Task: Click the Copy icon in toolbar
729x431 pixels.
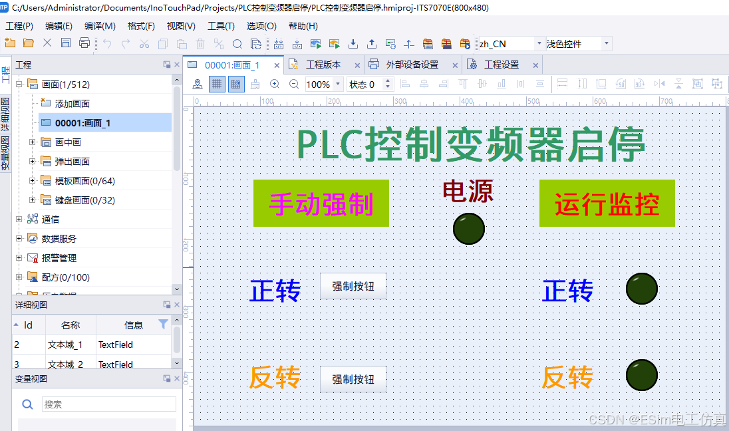Action: tap(163, 44)
